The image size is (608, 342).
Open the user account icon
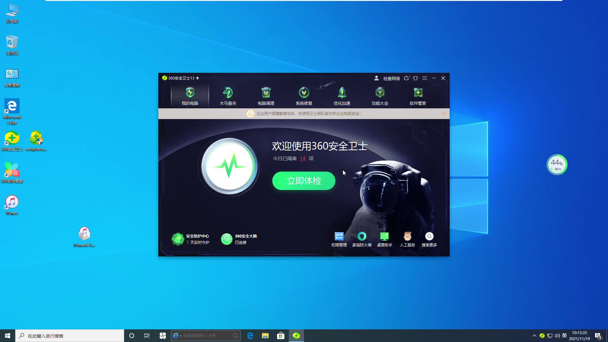377,78
